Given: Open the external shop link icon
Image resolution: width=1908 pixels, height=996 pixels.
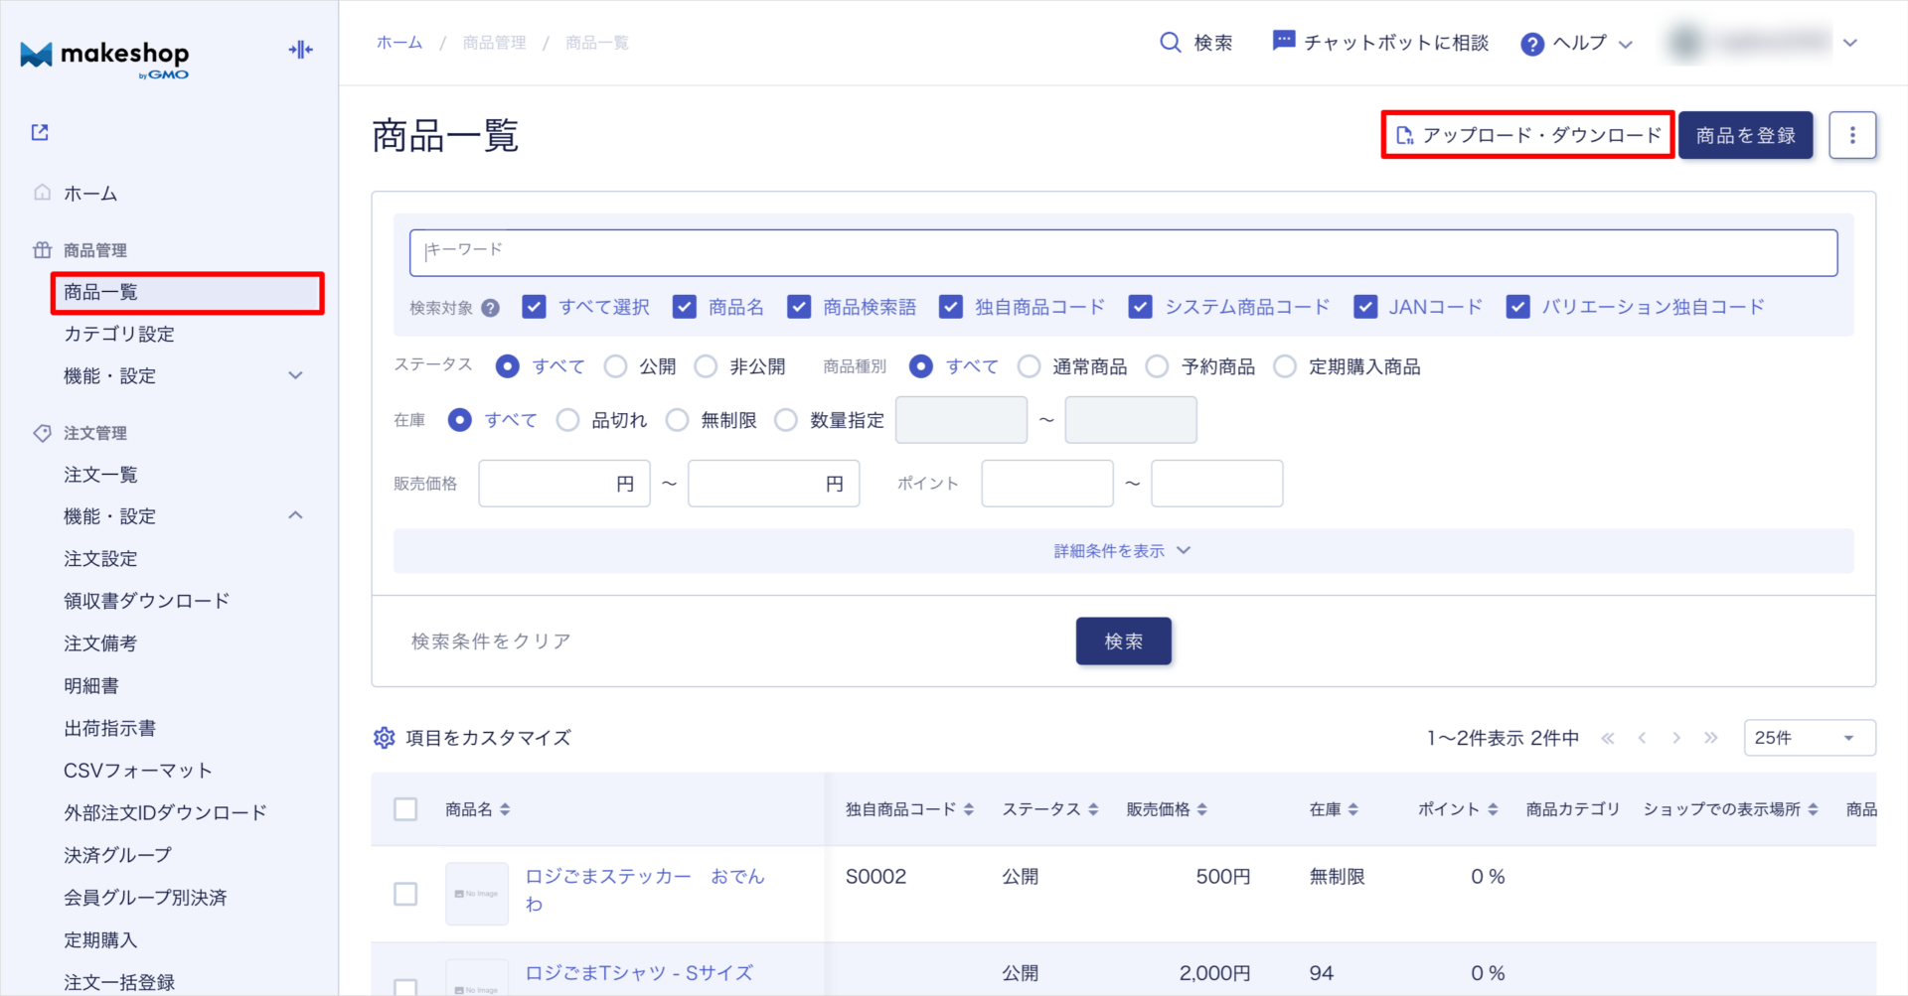Looking at the screenshot, I should (40, 132).
